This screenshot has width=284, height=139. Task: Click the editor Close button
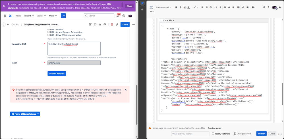(x=272, y=134)
